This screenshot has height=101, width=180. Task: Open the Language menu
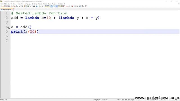pyautogui.click(x=28, y=4)
